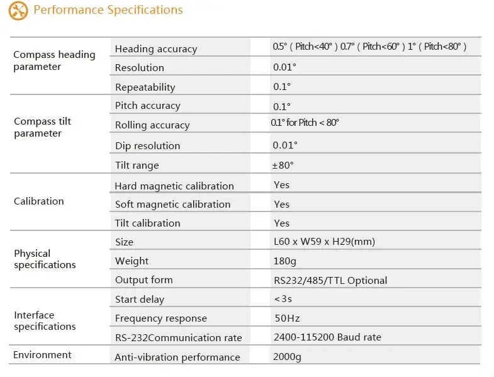The width and height of the screenshot is (494, 377).
Task: Select the Repeatability row label
Action: click(145, 87)
